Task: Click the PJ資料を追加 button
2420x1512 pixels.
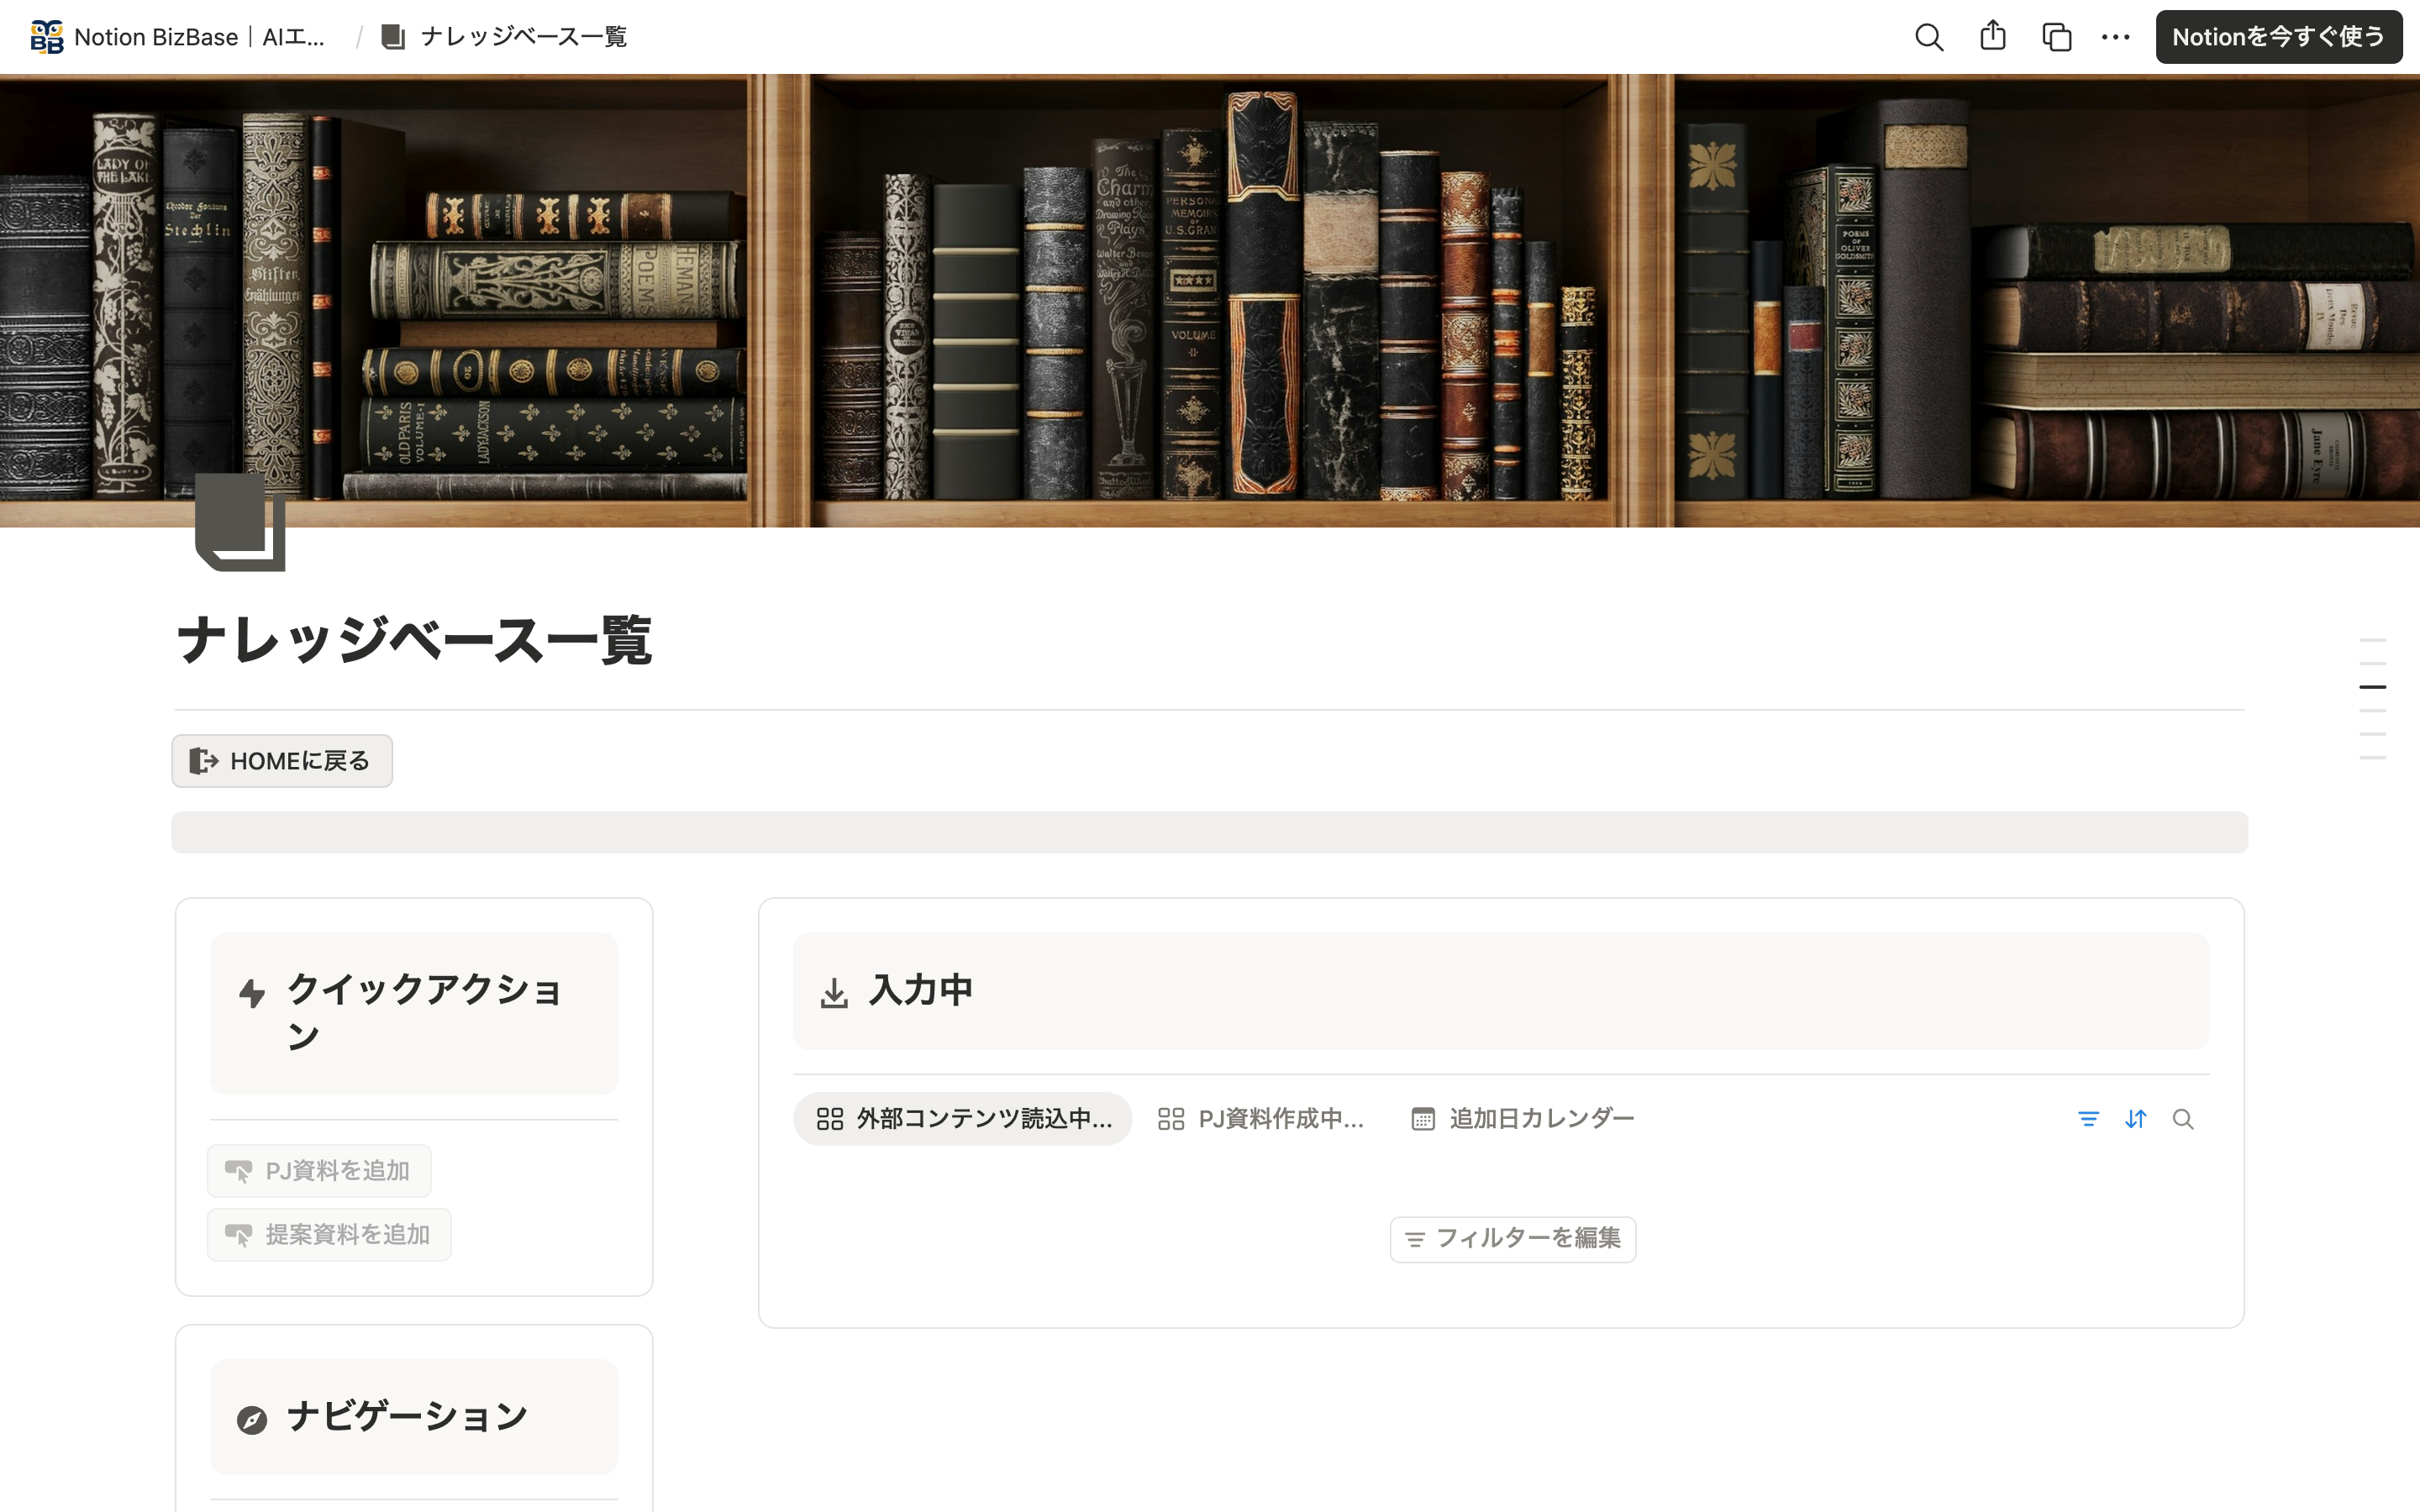Action: tap(319, 1171)
